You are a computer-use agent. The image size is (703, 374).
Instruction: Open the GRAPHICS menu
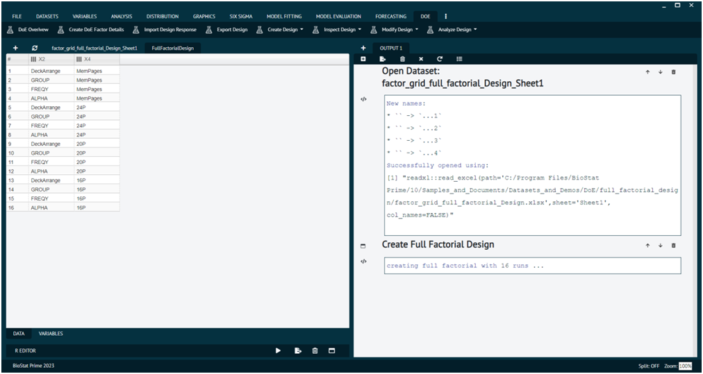pos(204,16)
